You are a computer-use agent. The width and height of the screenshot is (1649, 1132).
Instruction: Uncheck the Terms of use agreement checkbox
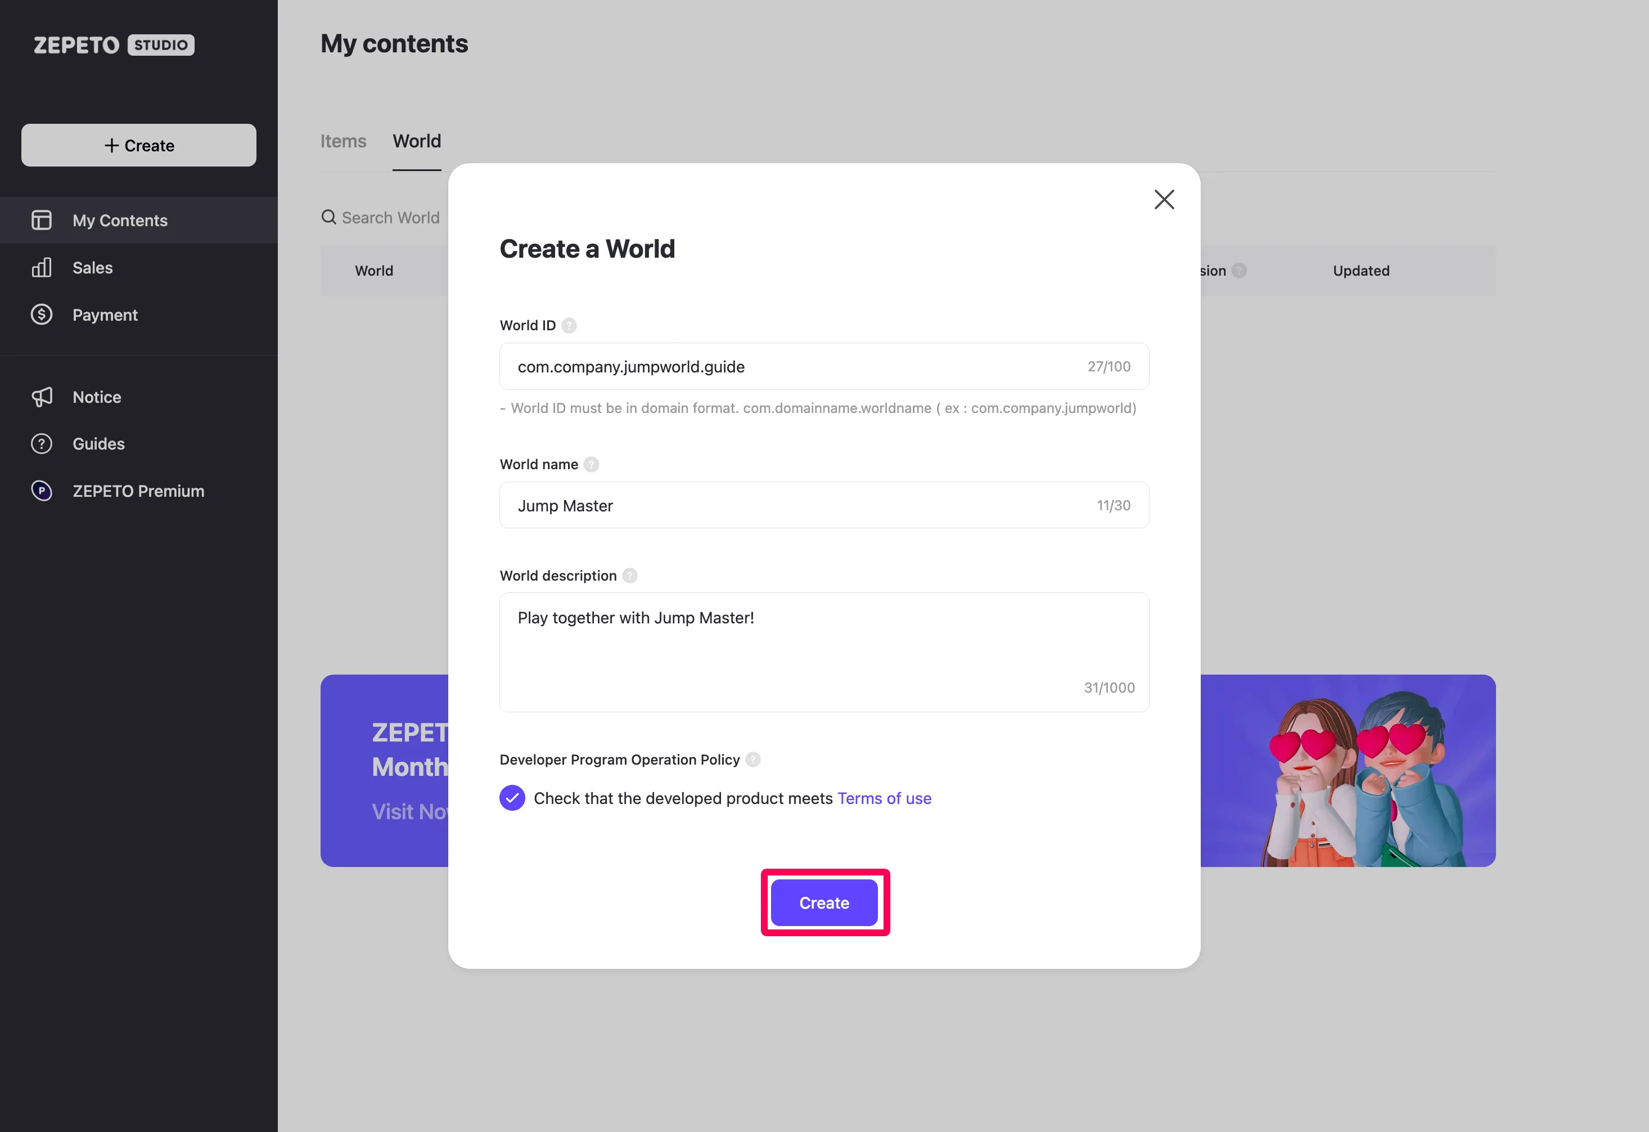[x=512, y=798]
